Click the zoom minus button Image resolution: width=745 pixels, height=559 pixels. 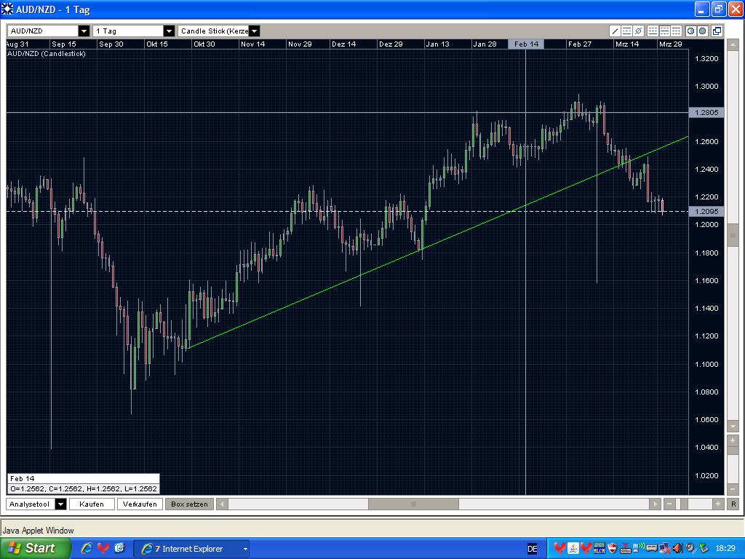(669, 504)
